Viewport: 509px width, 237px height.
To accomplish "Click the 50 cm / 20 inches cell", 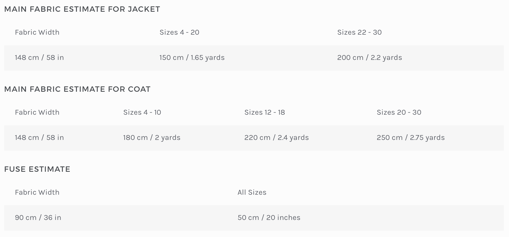I will [x=269, y=218].
